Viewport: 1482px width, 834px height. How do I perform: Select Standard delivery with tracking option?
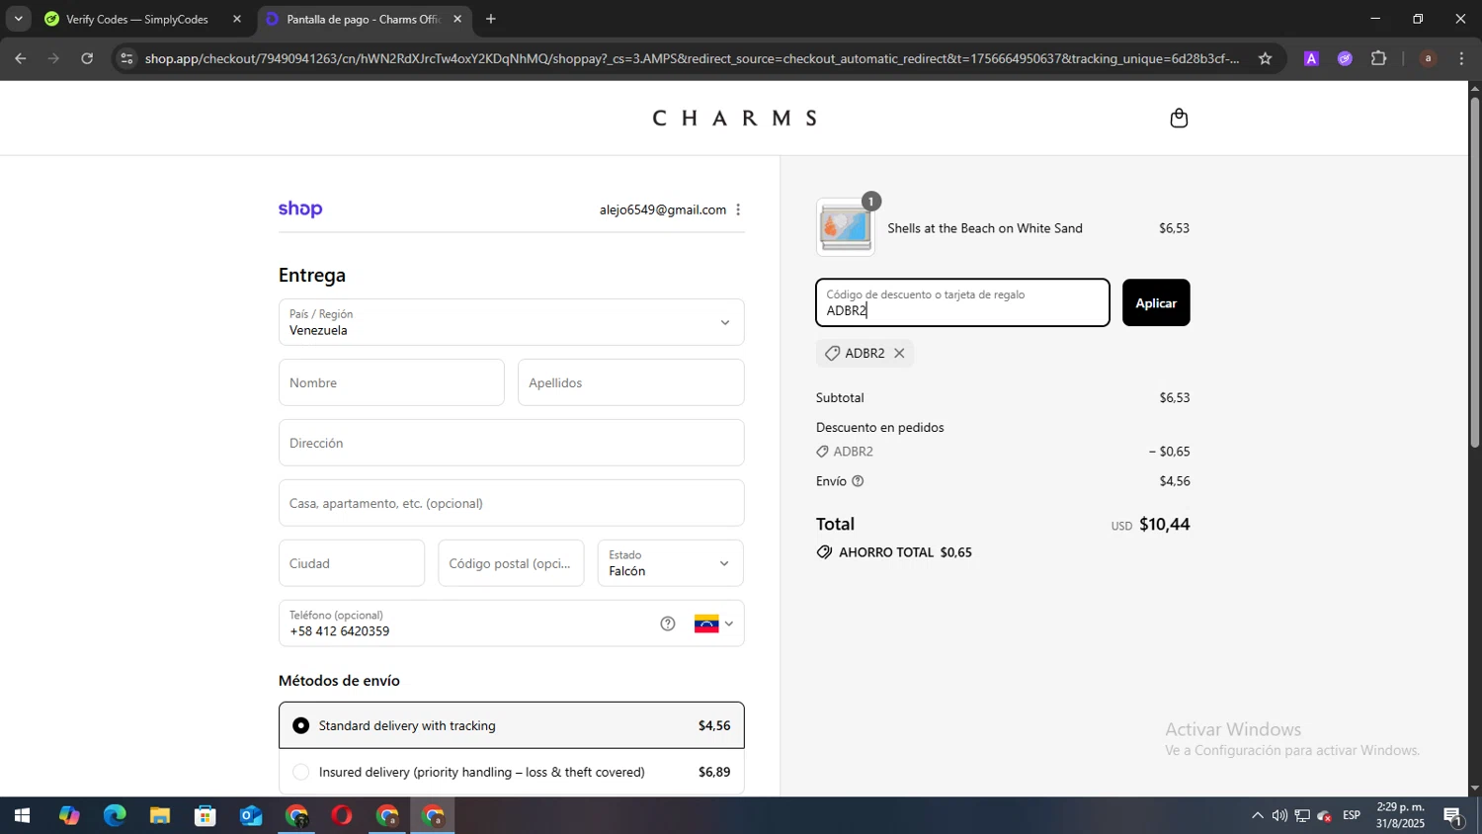point(512,725)
